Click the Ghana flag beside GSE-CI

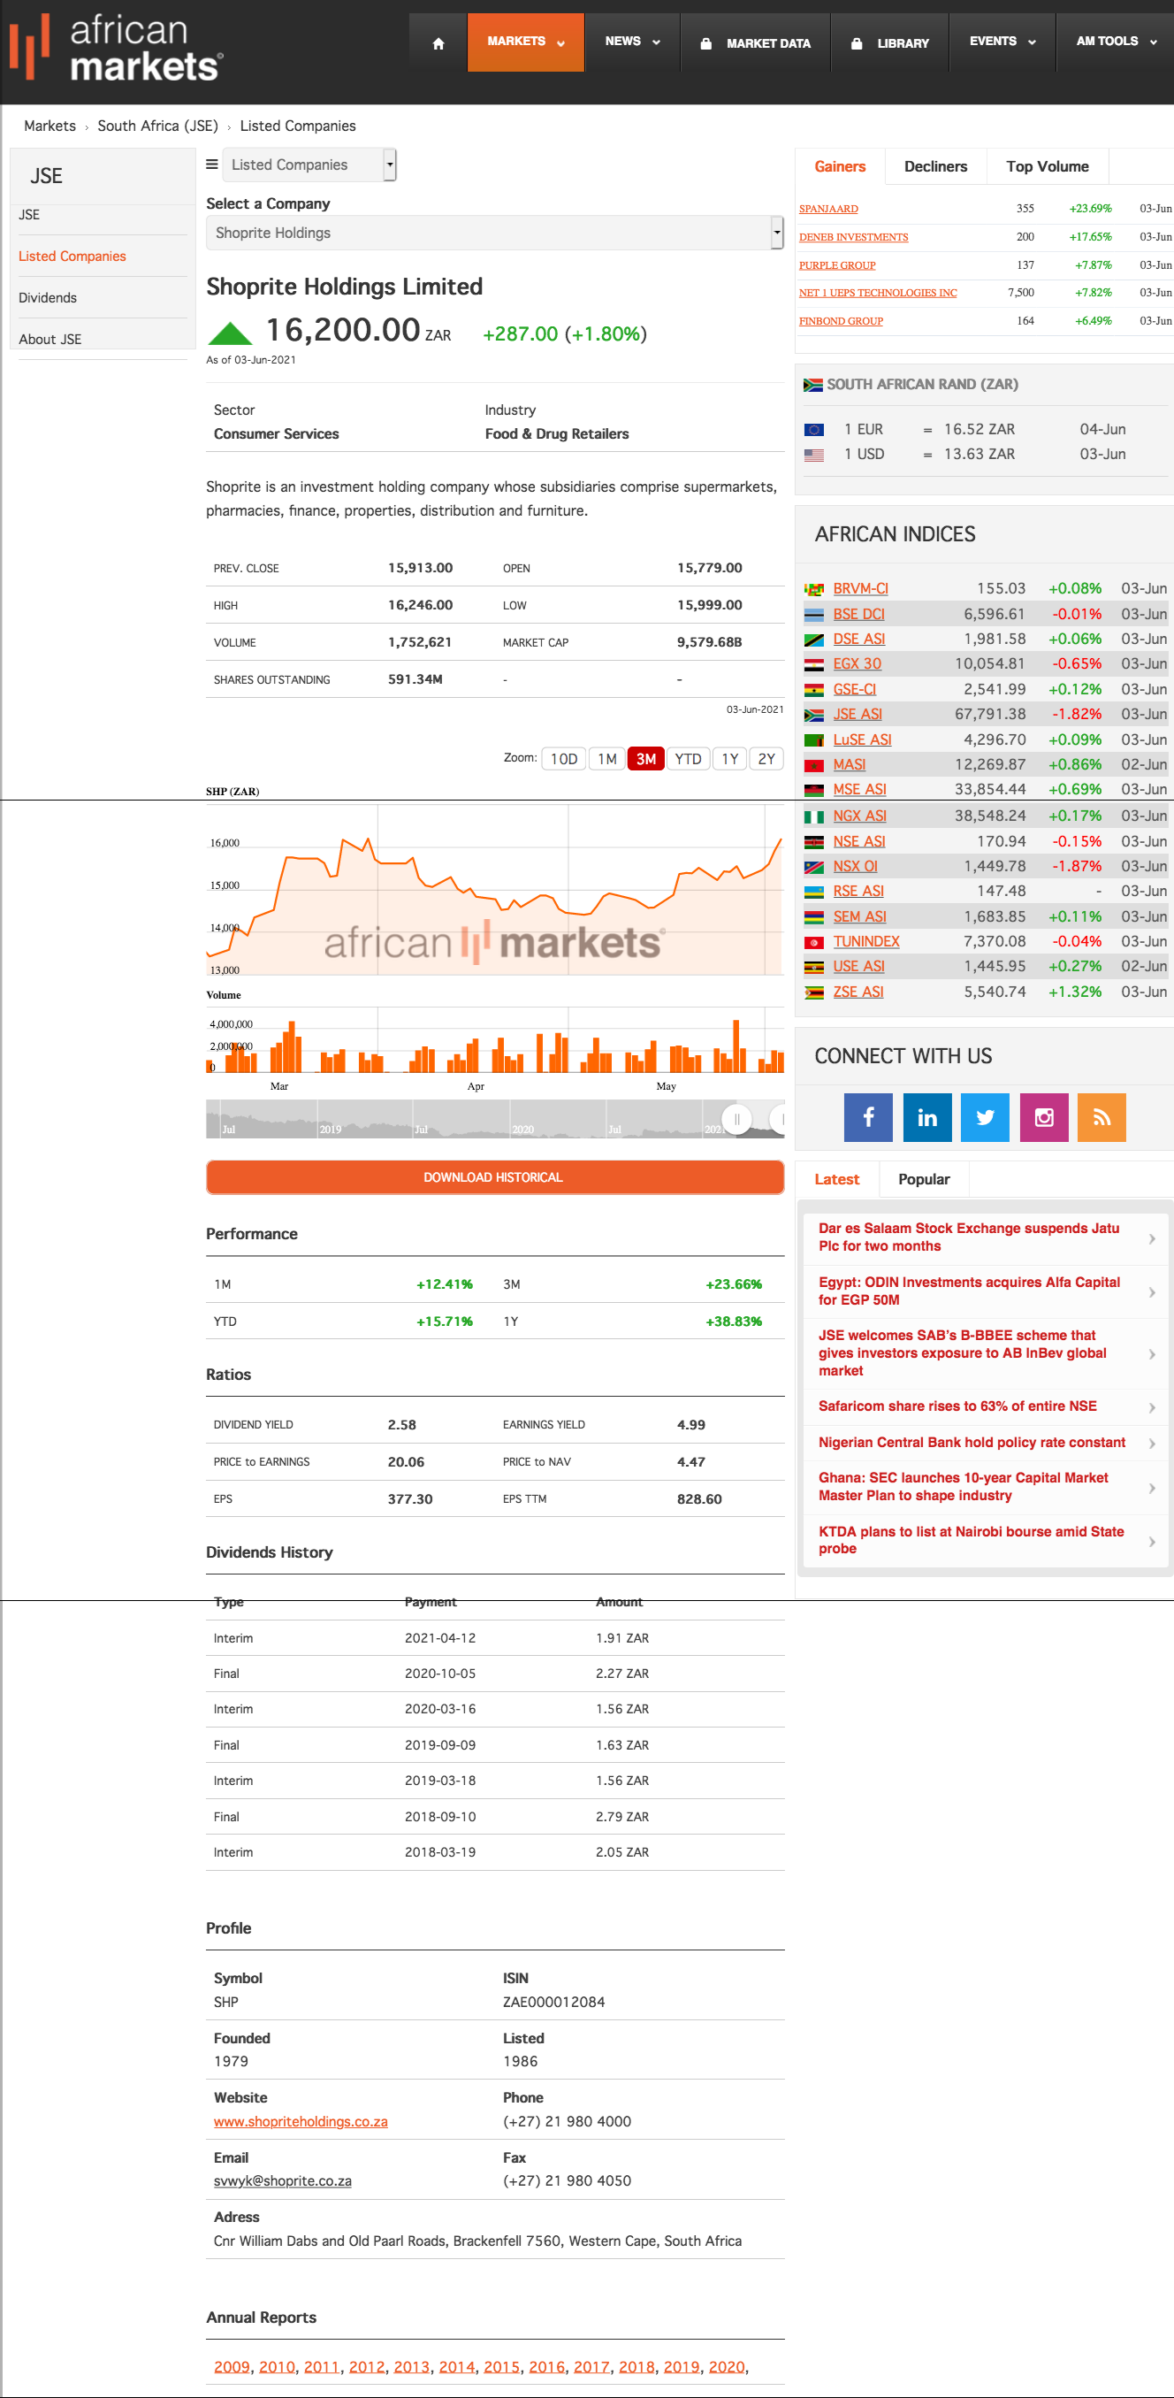814,690
